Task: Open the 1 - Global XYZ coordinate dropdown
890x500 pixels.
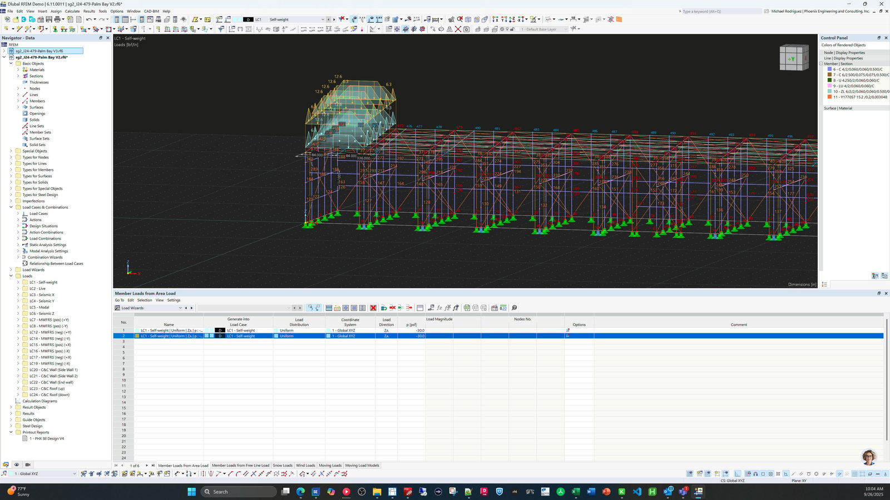Action: point(75,474)
